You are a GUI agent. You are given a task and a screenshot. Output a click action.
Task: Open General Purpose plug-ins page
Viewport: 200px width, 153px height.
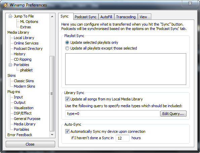(27, 119)
